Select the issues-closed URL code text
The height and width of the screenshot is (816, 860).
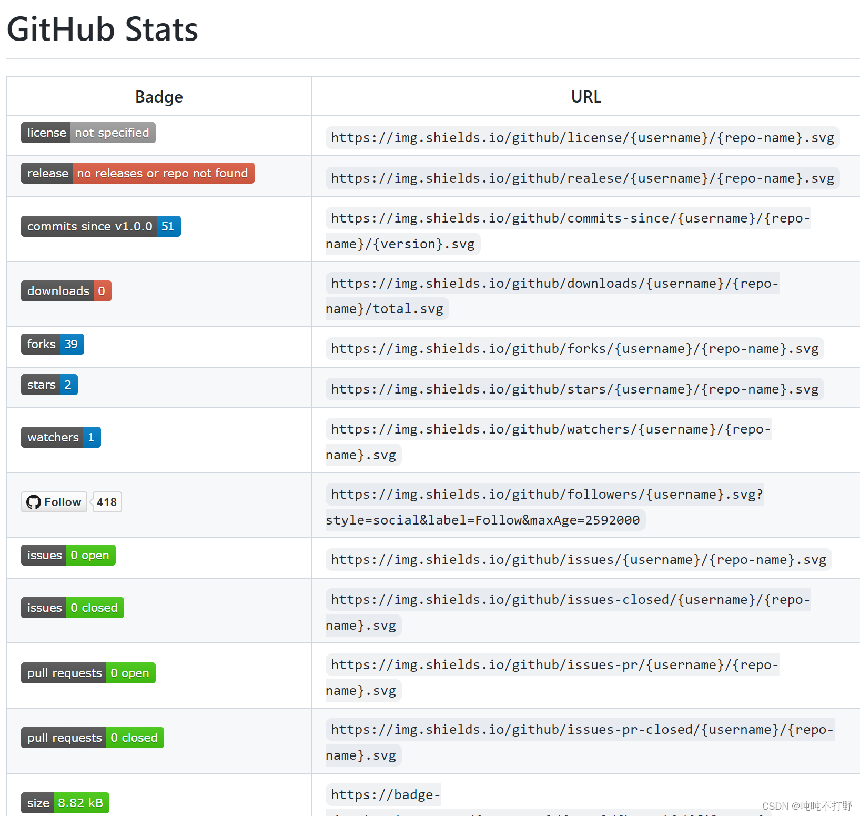coord(568,612)
